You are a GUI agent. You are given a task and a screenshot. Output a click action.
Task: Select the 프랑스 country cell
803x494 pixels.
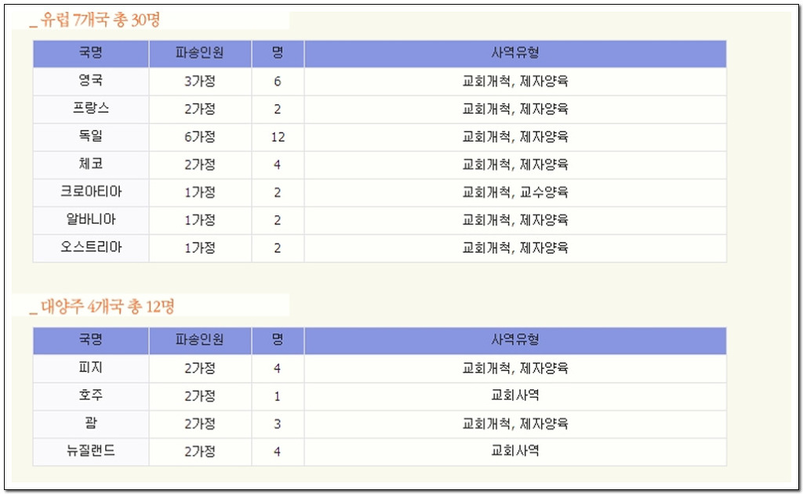(91, 109)
